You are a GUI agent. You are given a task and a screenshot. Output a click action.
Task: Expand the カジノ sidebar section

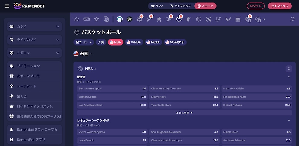coord(34,27)
